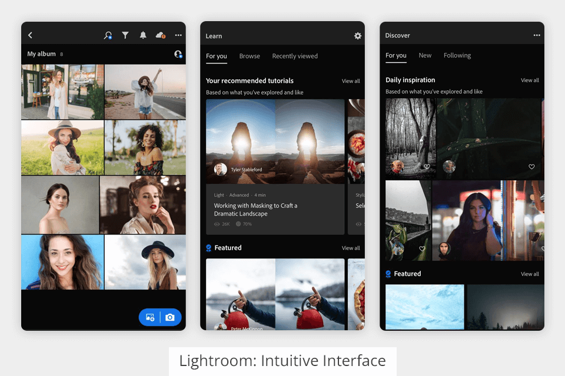Click the My album title
This screenshot has height=376, width=565.
click(x=41, y=54)
